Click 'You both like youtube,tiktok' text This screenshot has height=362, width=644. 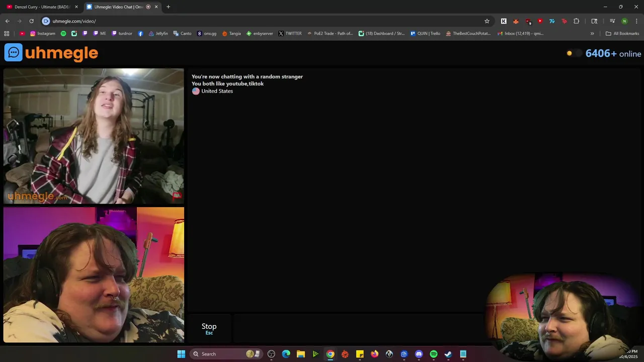click(227, 83)
